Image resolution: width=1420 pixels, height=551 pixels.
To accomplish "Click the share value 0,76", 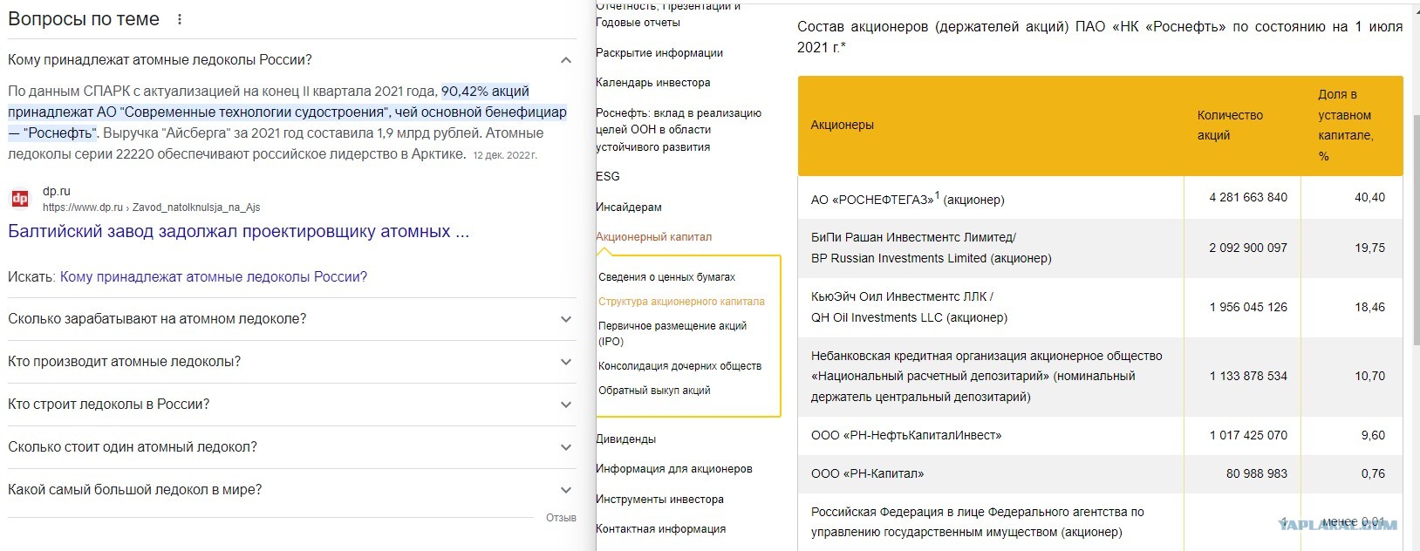I will [x=1373, y=474].
